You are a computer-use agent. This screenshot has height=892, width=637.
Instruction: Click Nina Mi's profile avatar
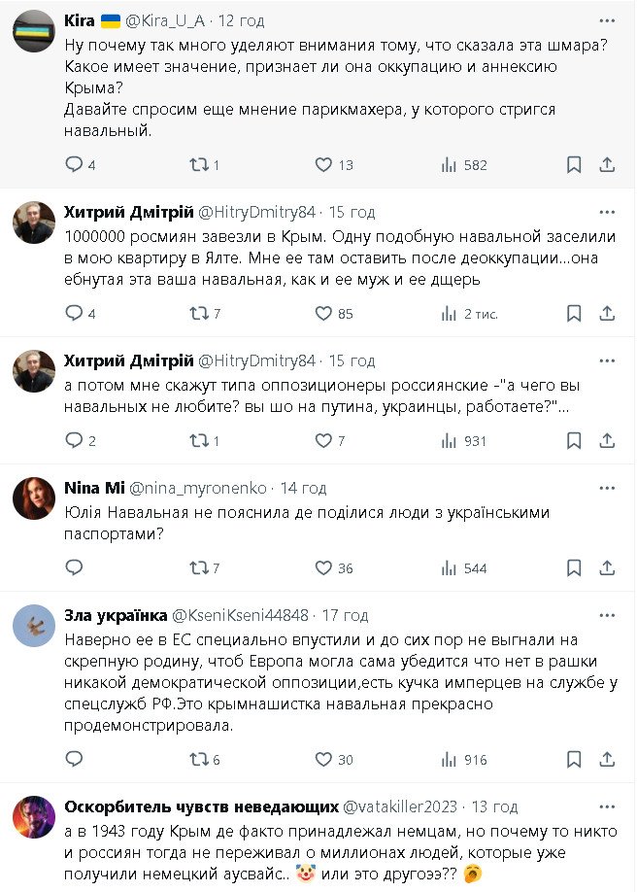coord(33,498)
